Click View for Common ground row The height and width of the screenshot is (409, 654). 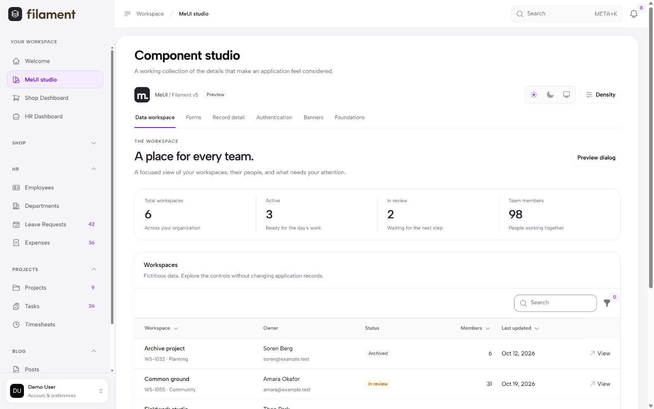pyautogui.click(x=600, y=384)
